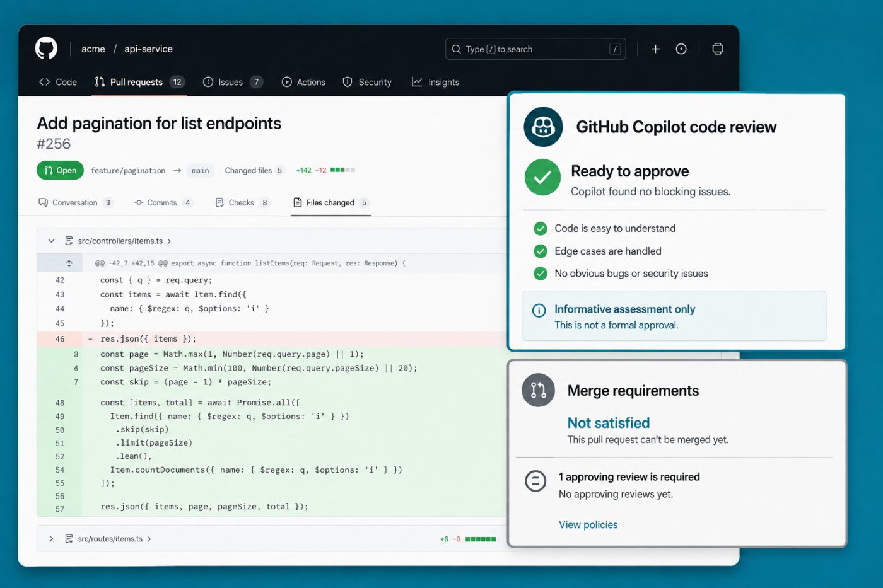Click the diffstat bar next to +142 -12

pyautogui.click(x=342, y=170)
